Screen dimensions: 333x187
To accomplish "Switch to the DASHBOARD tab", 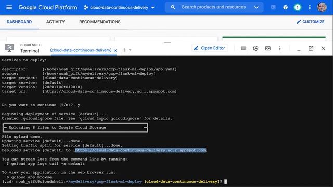I will coord(19,22).
